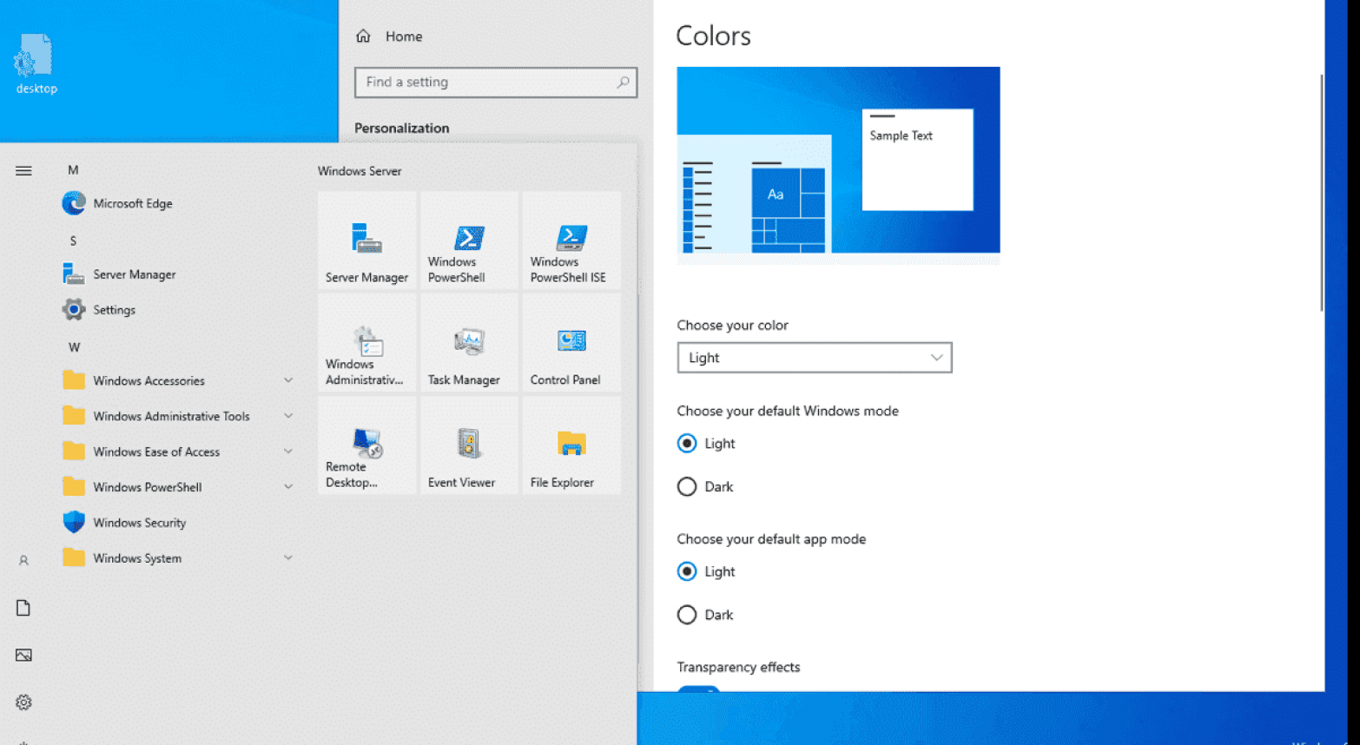Launch the Event Viewer tile
The height and width of the screenshot is (745, 1360).
(469, 445)
